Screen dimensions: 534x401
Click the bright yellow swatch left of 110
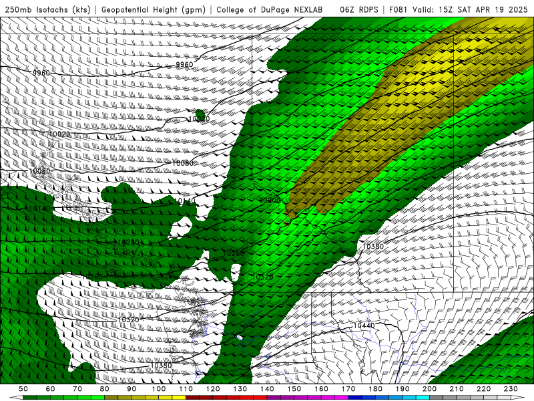[179, 398]
